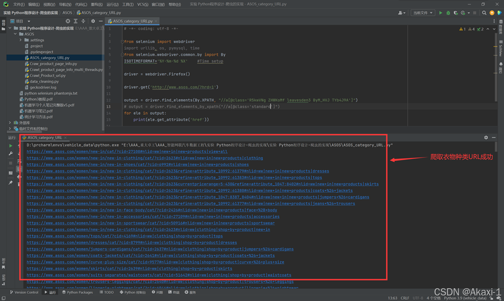Collapse the project root folder arrow
This screenshot has height=301, width=504.
coord(9,28)
